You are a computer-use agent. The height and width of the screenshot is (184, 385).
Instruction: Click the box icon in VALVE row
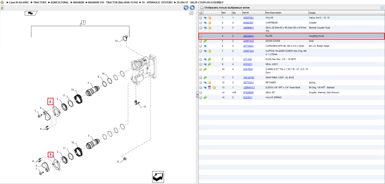coord(209,18)
